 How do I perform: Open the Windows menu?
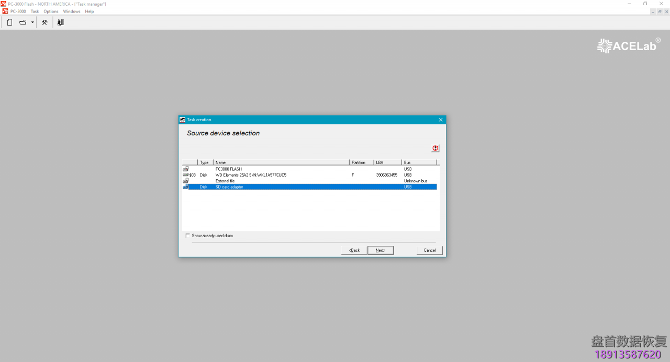click(x=72, y=11)
